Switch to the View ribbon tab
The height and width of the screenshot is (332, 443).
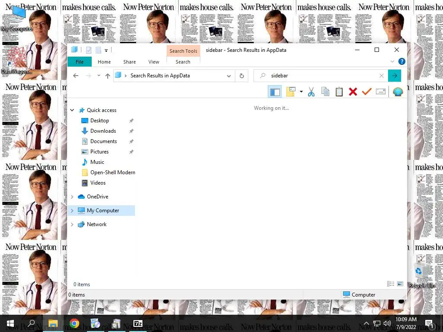click(154, 62)
